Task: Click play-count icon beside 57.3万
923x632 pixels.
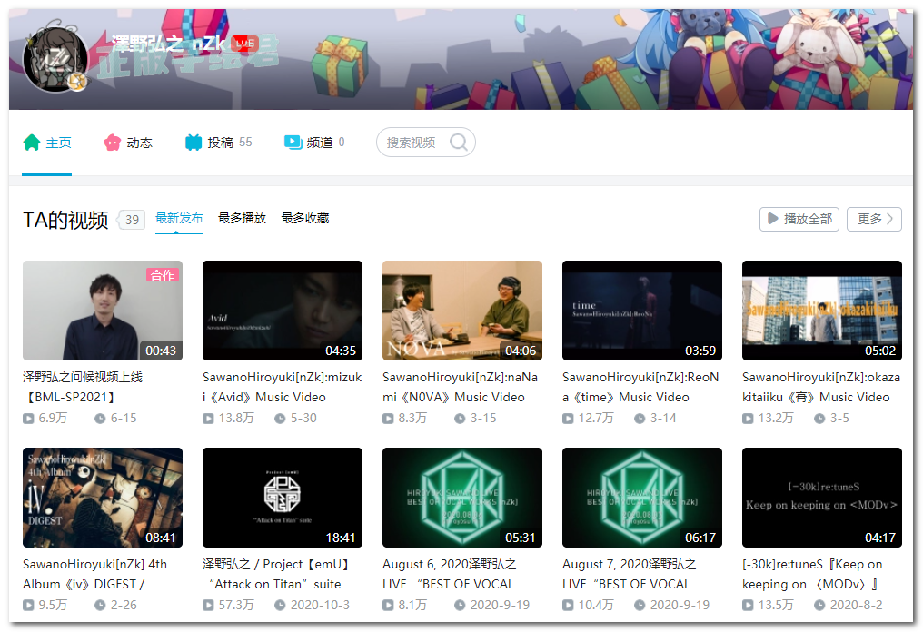Action: 208,605
